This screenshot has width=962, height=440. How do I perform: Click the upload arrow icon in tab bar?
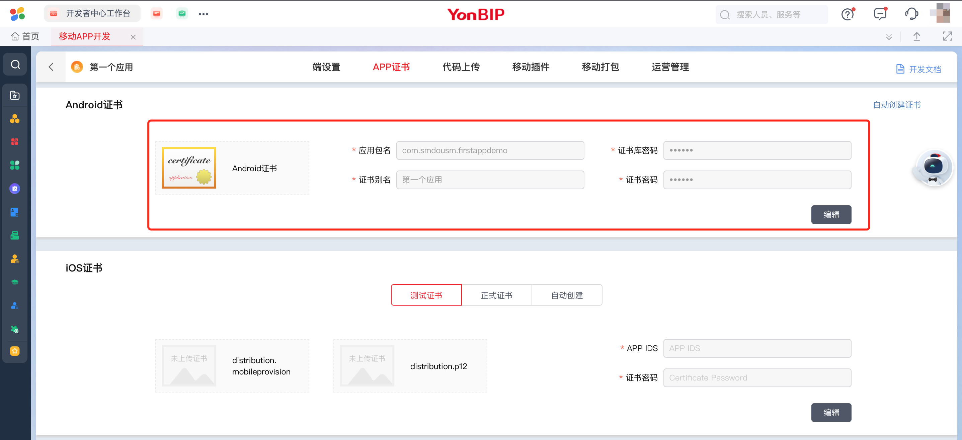(x=916, y=36)
